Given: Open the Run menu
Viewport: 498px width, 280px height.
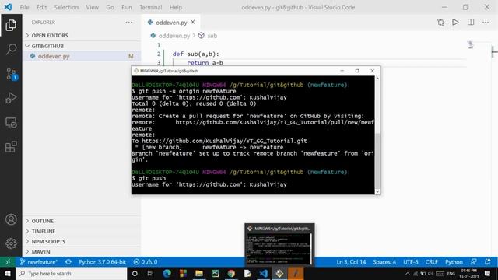Looking at the screenshot, I should 126,7.
